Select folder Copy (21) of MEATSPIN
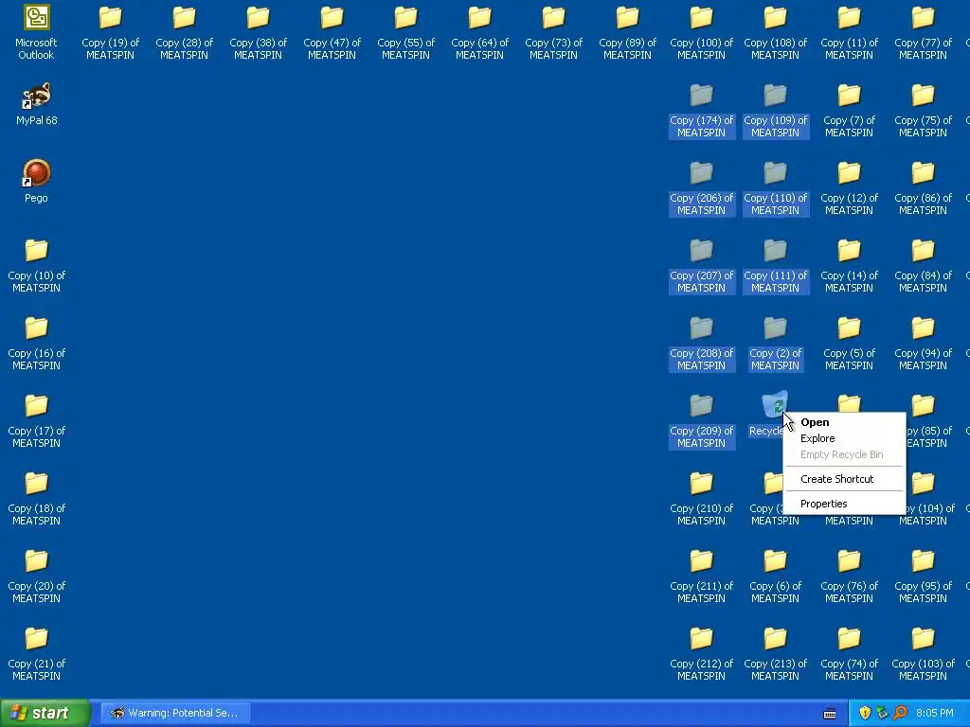The height and width of the screenshot is (727, 970). point(36,653)
